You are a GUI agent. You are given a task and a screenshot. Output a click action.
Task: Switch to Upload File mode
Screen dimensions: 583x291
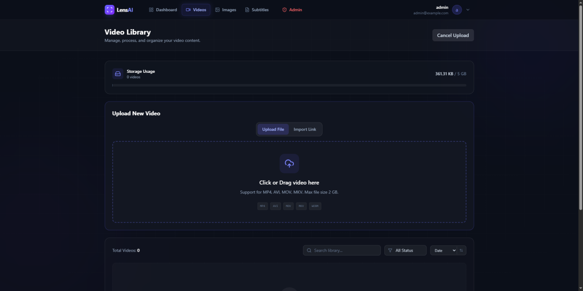point(273,129)
